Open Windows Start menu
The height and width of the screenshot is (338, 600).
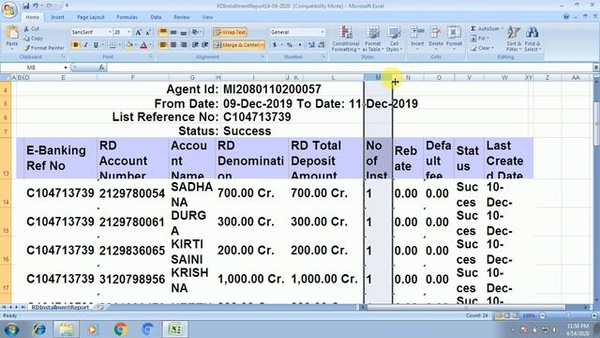[11, 330]
